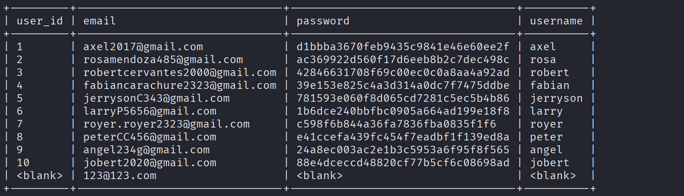Click email angel234g@gmail.com
The height and width of the screenshot is (196, 684).
pos(146,150)
